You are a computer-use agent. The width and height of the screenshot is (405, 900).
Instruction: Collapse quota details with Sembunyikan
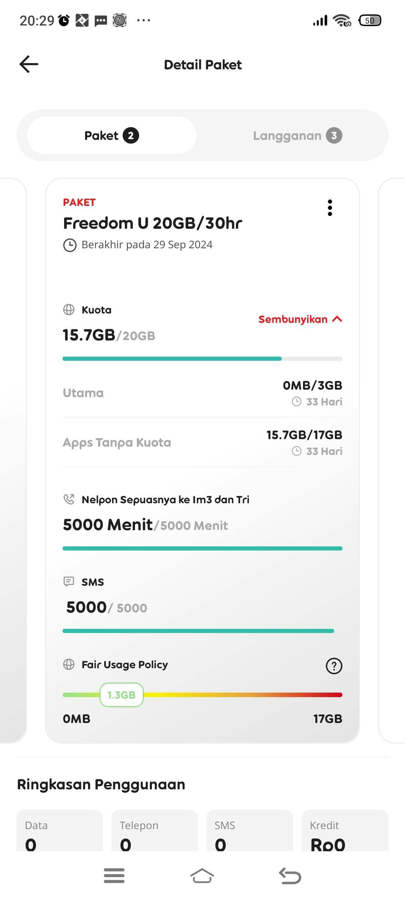pyautogui.click(x=300, y=319)
